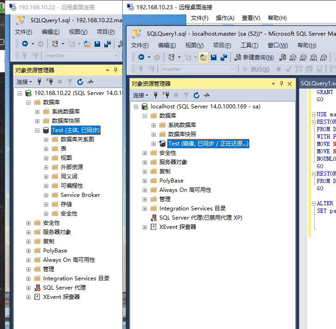Viewport: 336px width, 329px height.
Task: Click Parse checkmark icon next to Execute
Action: point(289,69)
